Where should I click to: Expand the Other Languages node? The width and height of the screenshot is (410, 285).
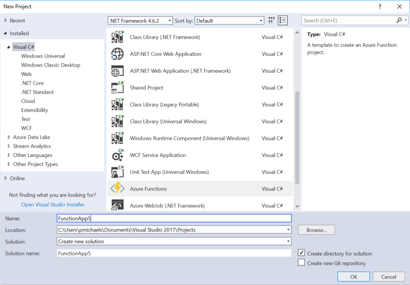pos(9,155)
